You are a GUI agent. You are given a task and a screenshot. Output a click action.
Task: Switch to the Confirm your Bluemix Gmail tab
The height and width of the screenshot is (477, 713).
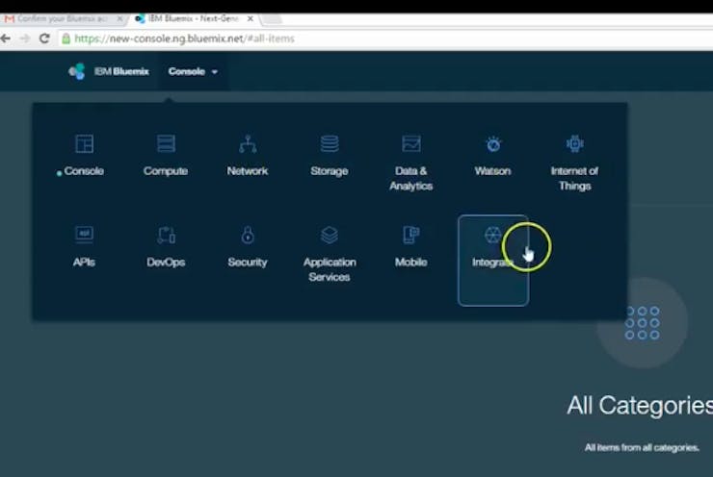(x=62, y=19)
